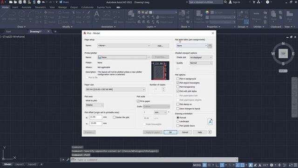Close the command line with X icon
This screenshot has height=168, width=298.
(x=63, y=160)
